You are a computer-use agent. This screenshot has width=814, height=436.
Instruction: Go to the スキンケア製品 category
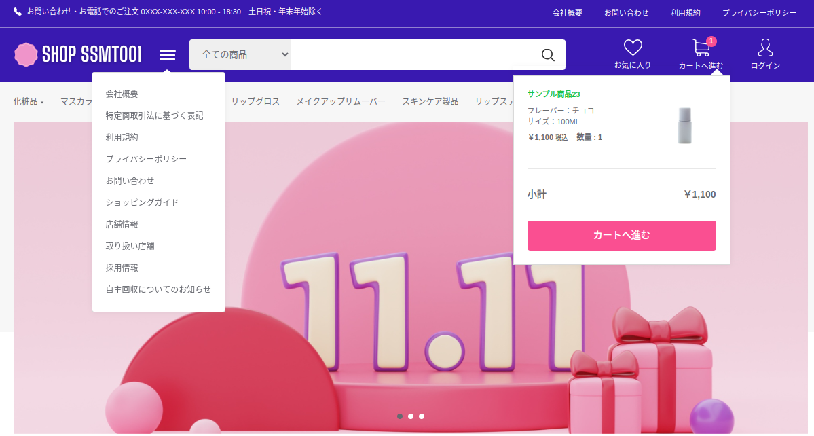coord(430,102)
